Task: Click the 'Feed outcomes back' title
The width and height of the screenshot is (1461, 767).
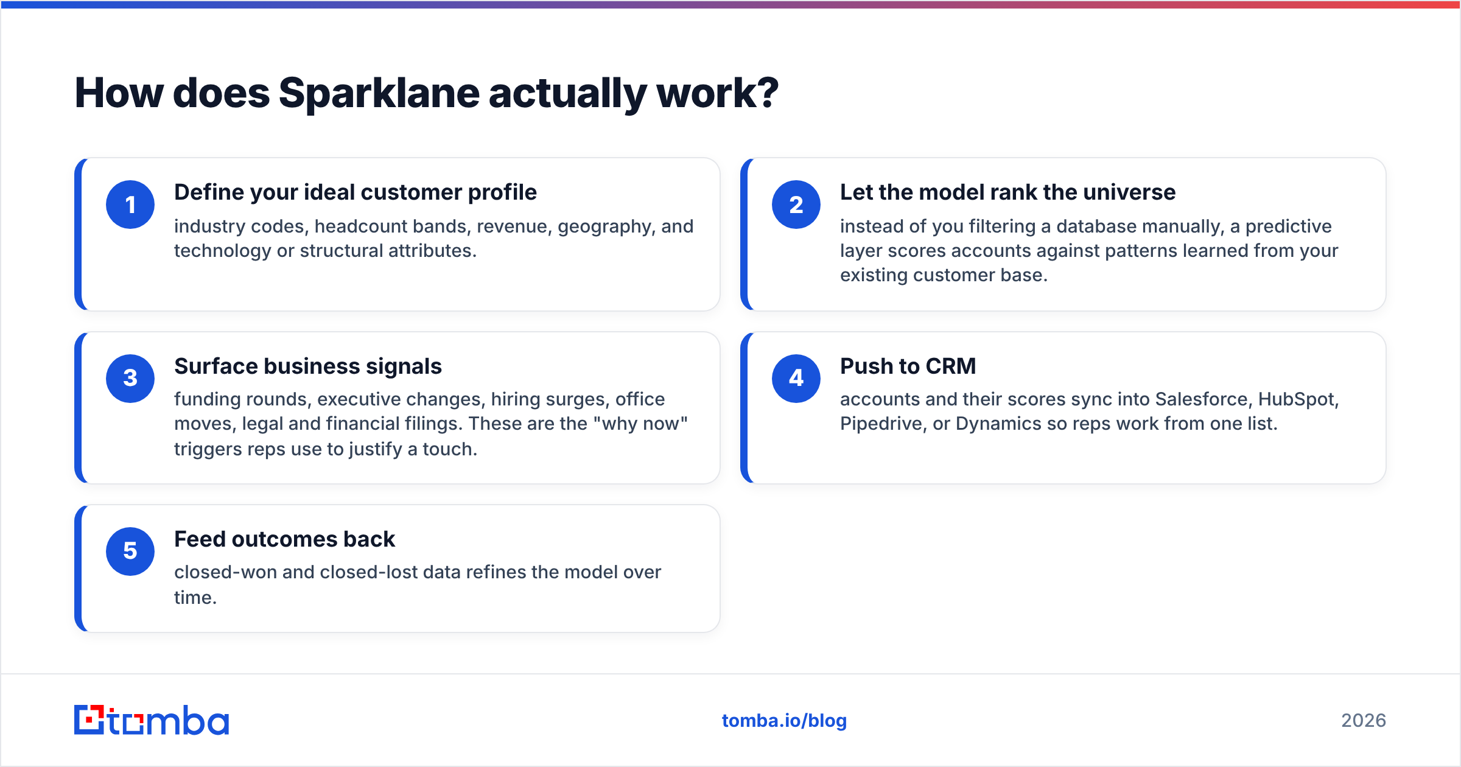Action: tap(284, 539)
